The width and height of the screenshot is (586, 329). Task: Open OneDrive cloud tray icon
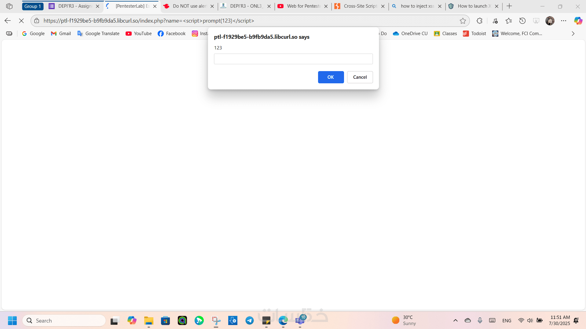tap(468, 320)
